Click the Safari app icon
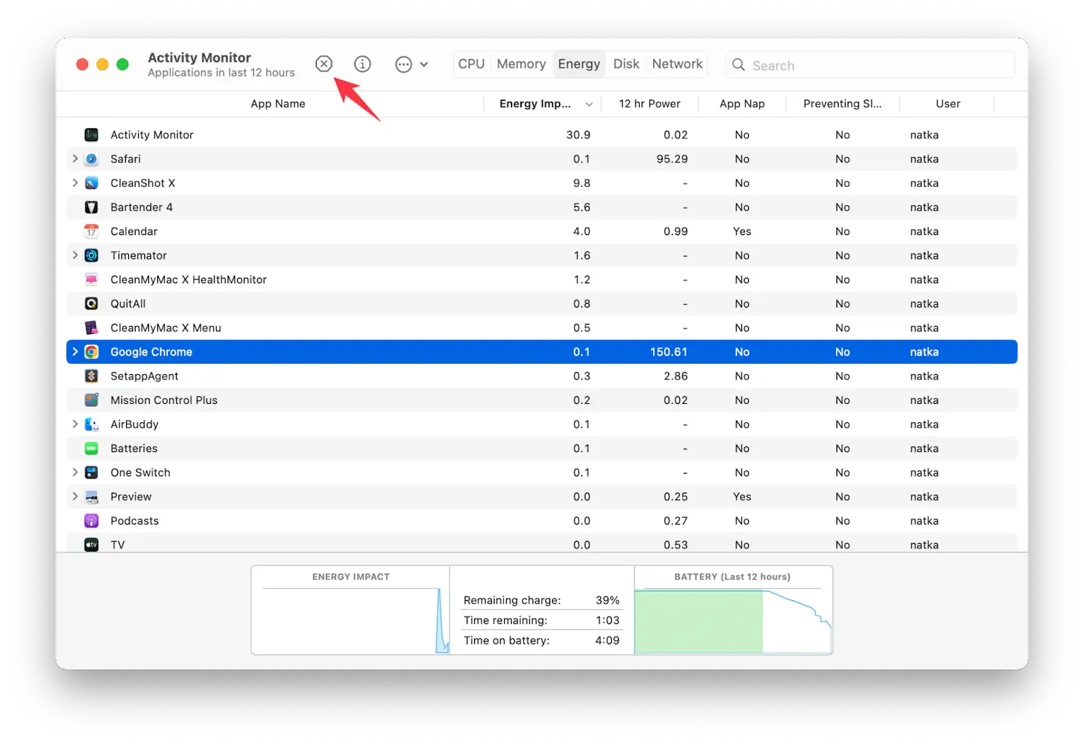Viewport: 1084px width, 744px height. (91, 159)
